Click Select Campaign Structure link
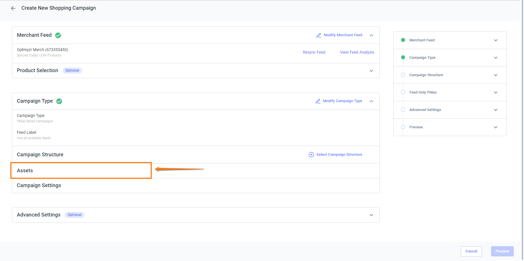Image resolution: width=524 pixels, height=261 pixels. [339, 155]
